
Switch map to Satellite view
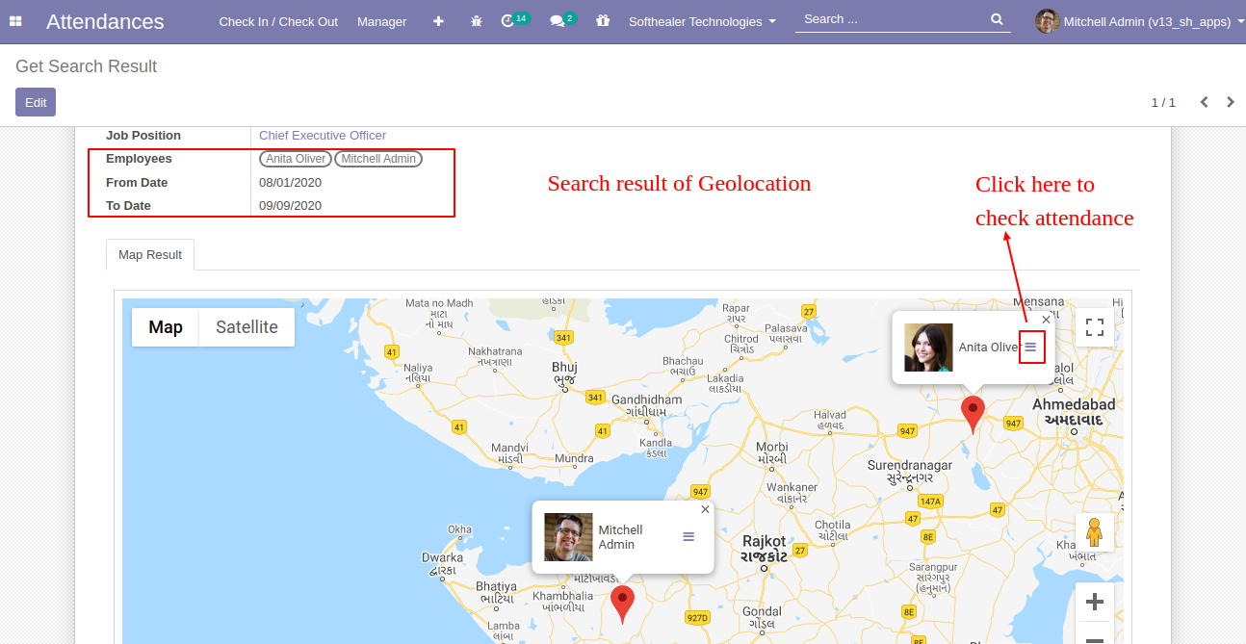click(x=247, y=327)
